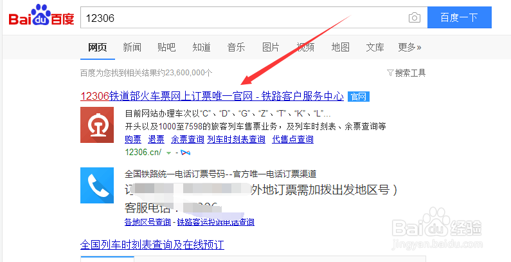Open the 列车时刻表查询 link
Screen dimensions: 511x262
pos(237,139)
